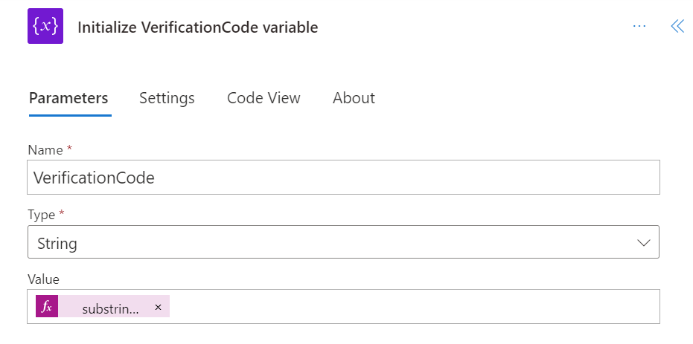
Task: Open the String type combo box
Action: [x=343, y=242]
